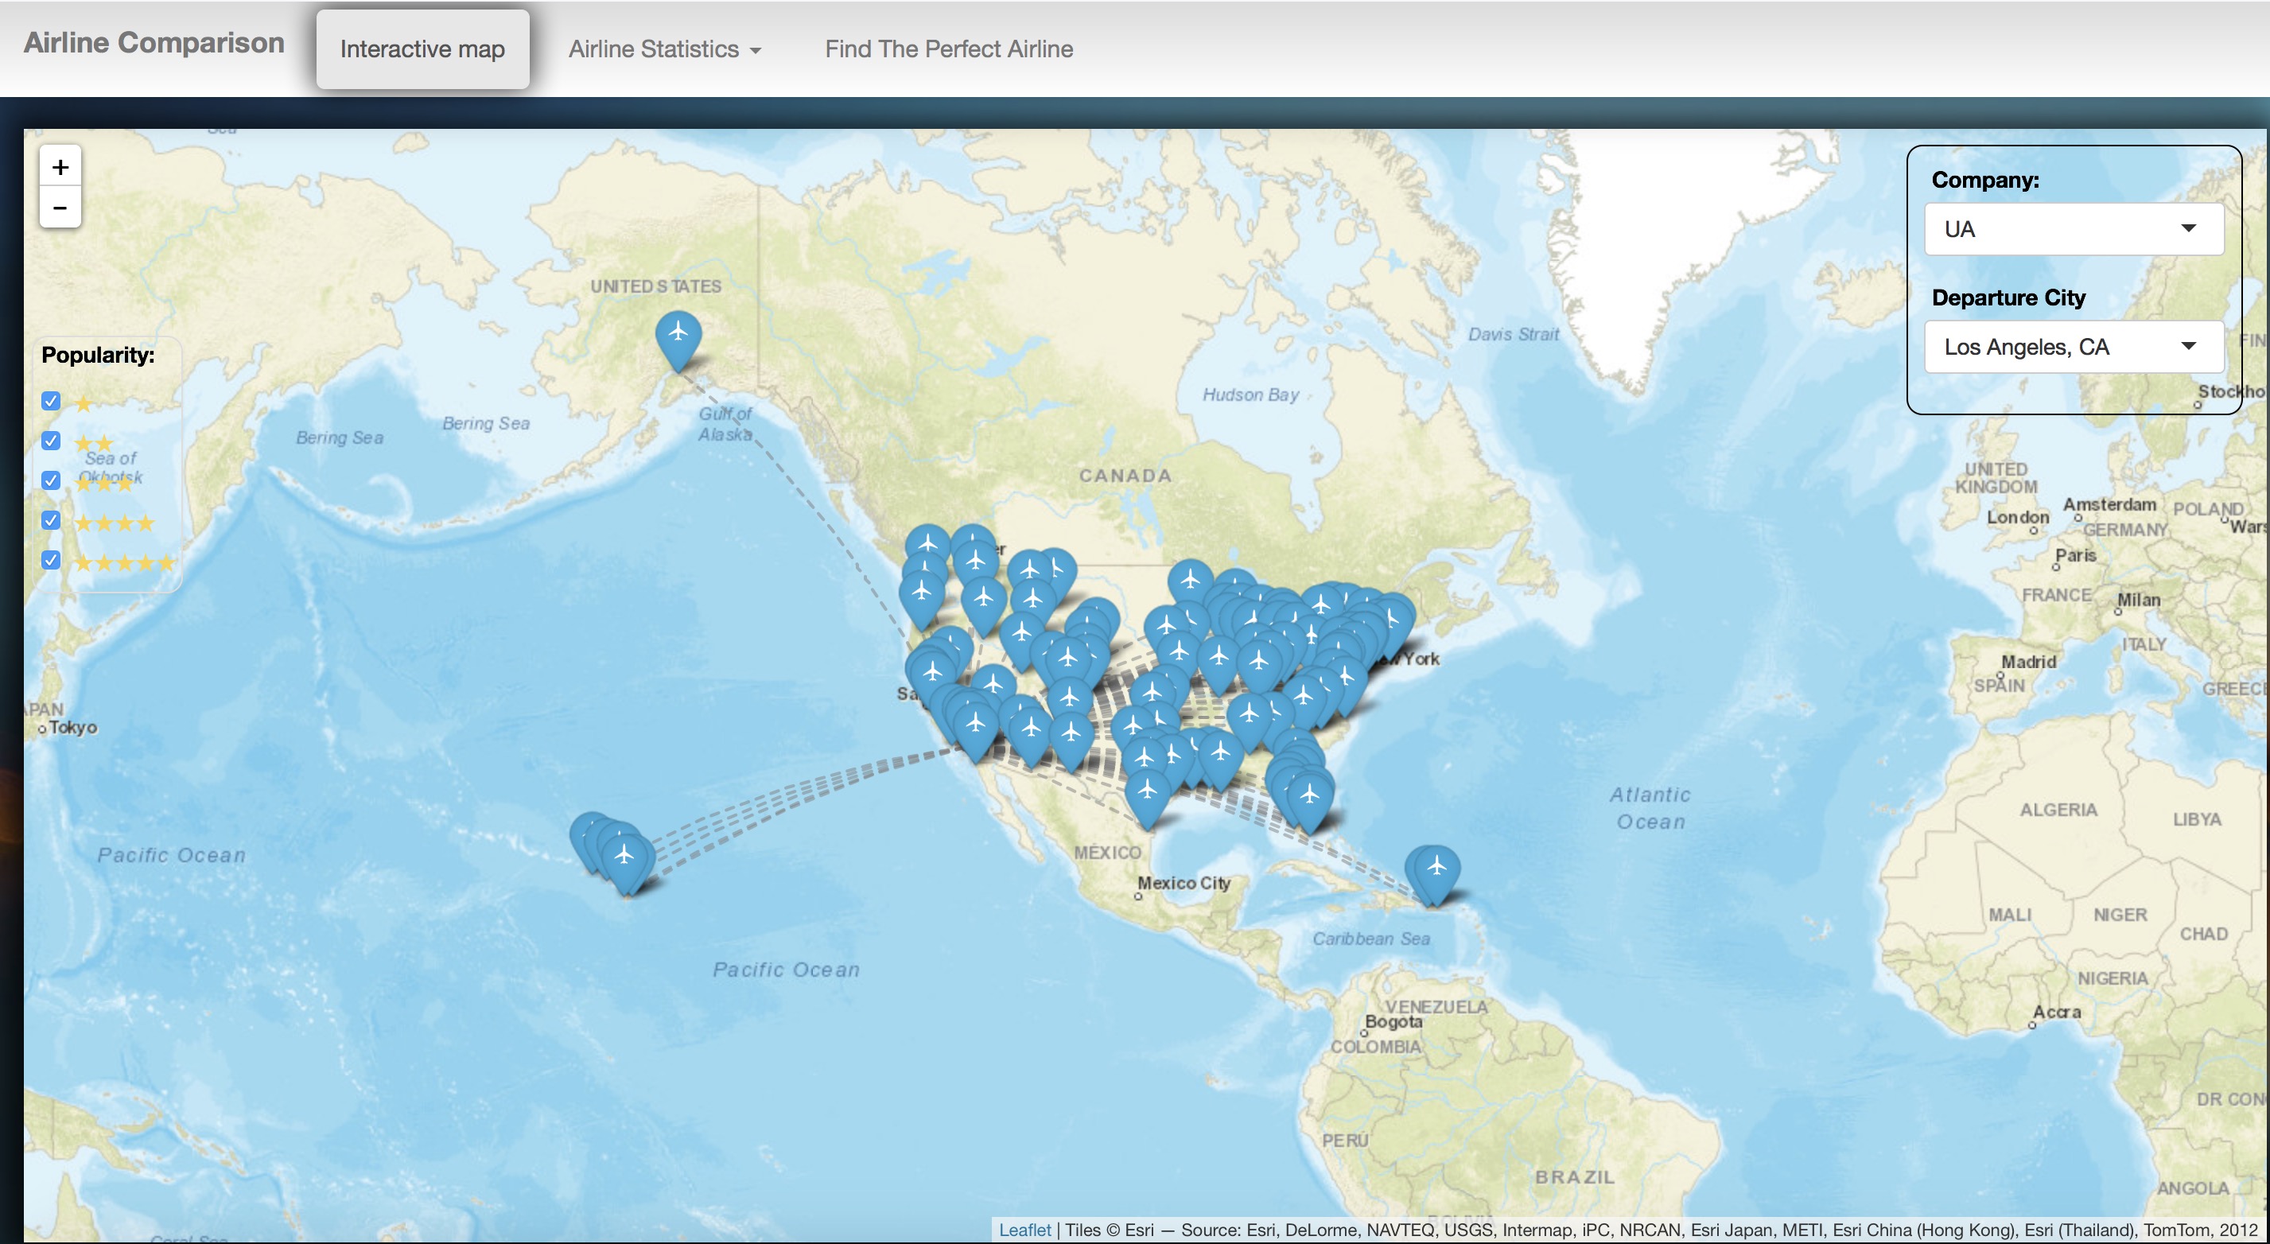Zoom in the map with plus button
The height and width of the screenshot is (1244, 2270).
60,166
